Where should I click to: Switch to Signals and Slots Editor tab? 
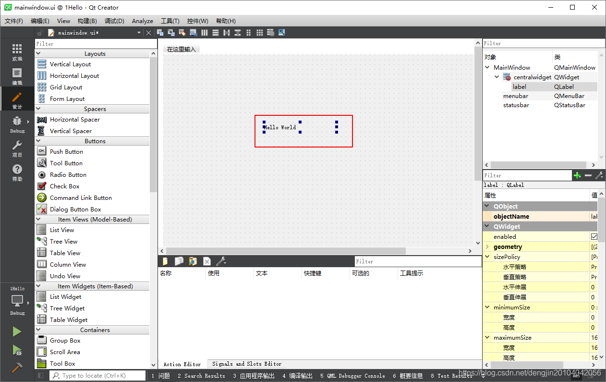point(247,364)
